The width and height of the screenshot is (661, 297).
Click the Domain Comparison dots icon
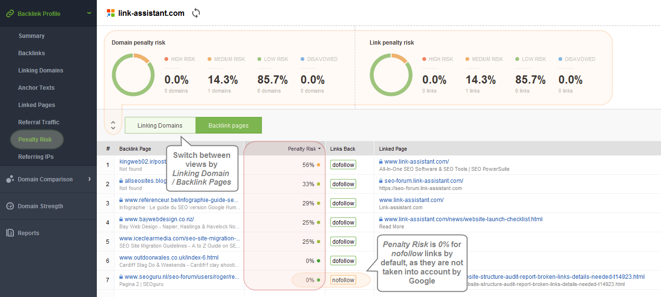coord(10,179)
